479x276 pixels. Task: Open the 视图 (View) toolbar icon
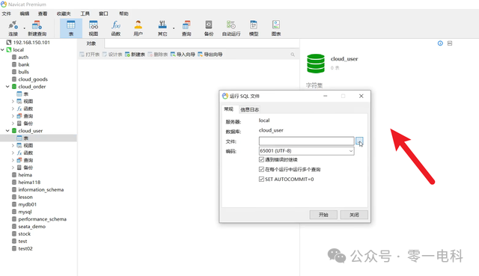click(93, 28)
